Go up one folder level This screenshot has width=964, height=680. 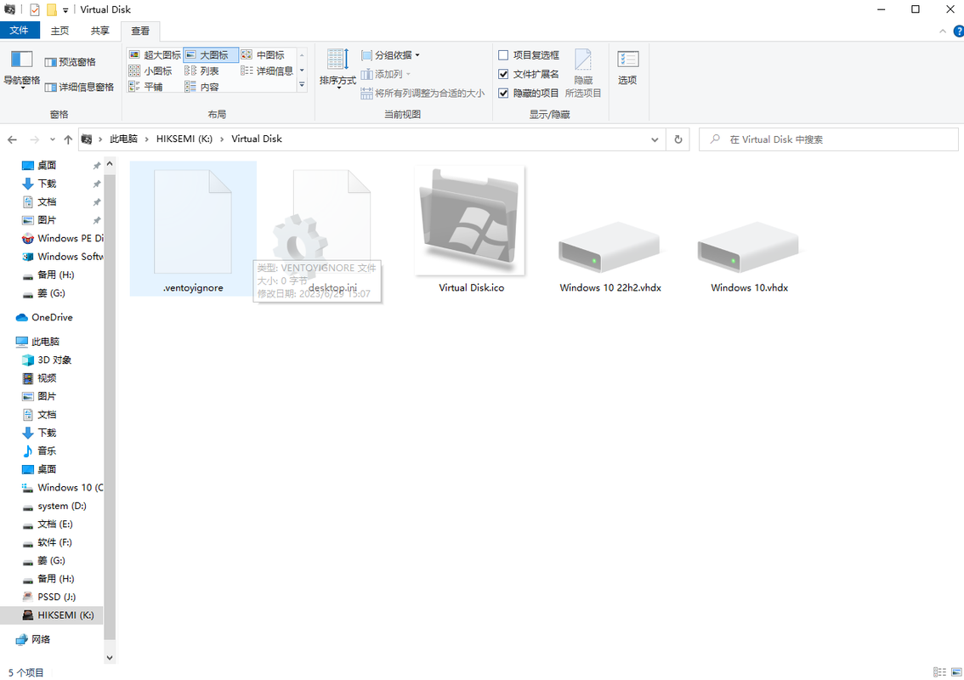pos(68,139)
